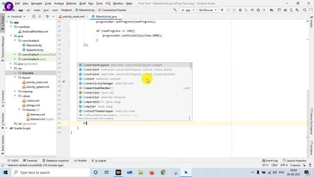This screenshot has width=314, height=177.
Task: Open Search Everywhere magnifier icon
Action: point(305,10)
